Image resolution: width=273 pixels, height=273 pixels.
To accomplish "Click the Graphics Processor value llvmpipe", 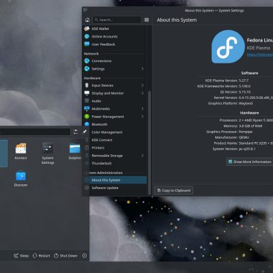I will [246, 132].
